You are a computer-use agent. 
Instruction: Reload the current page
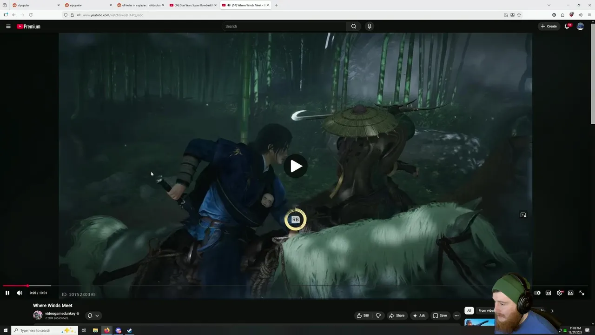tap(31, 15)
